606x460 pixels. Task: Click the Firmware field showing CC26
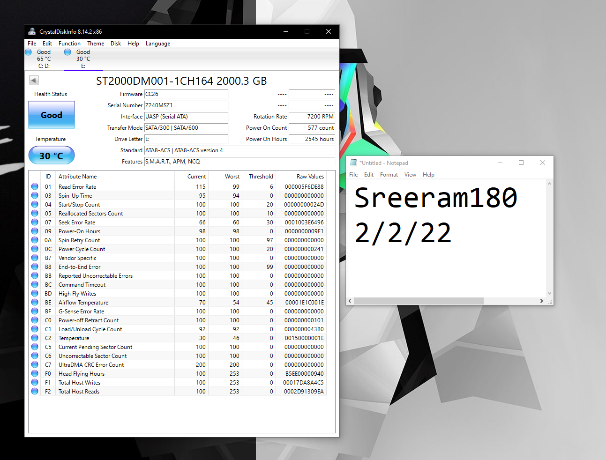click(187, 94)
